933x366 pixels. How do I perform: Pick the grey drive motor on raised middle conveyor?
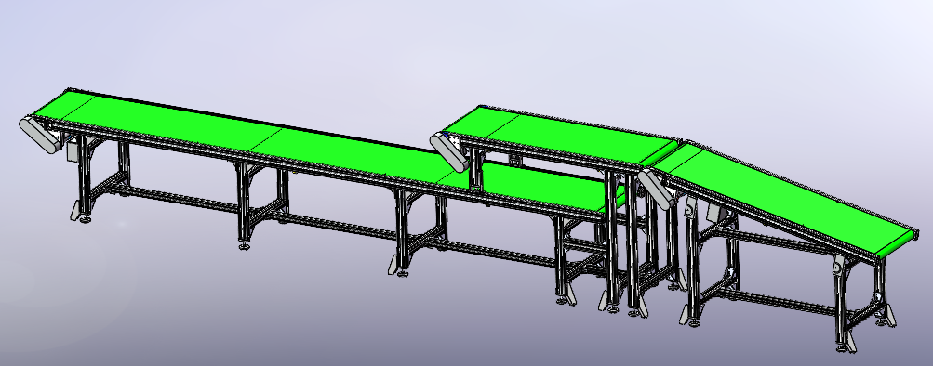click(x=450, y=152)
